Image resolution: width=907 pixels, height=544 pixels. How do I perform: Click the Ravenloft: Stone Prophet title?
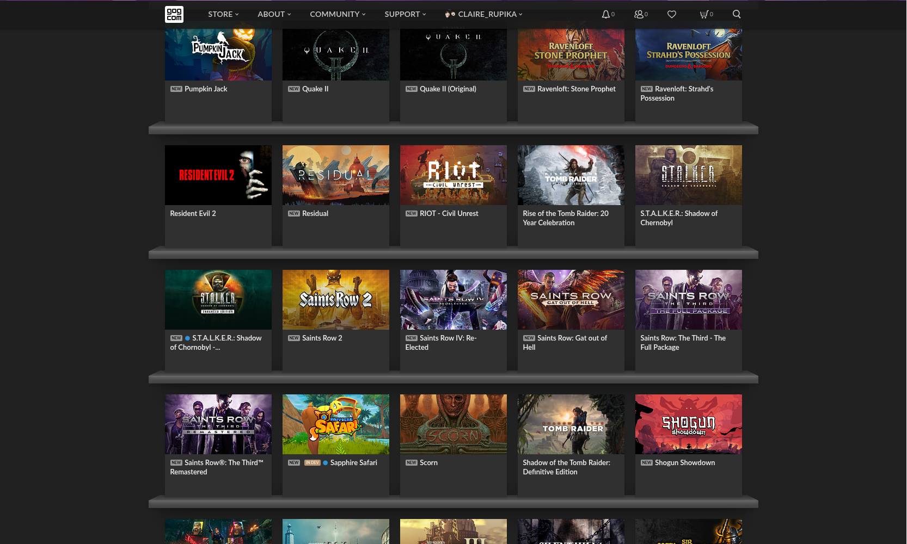[577, 89]
